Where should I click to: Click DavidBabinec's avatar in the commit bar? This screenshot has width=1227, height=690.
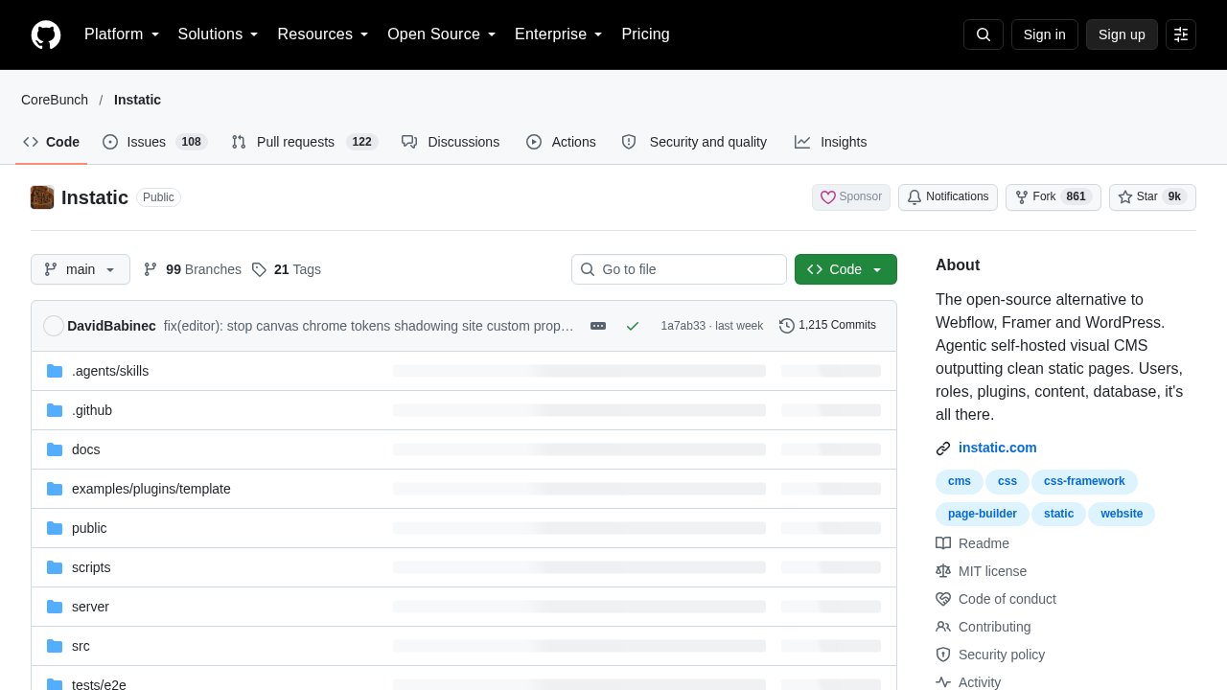click(x=54, y=326)
